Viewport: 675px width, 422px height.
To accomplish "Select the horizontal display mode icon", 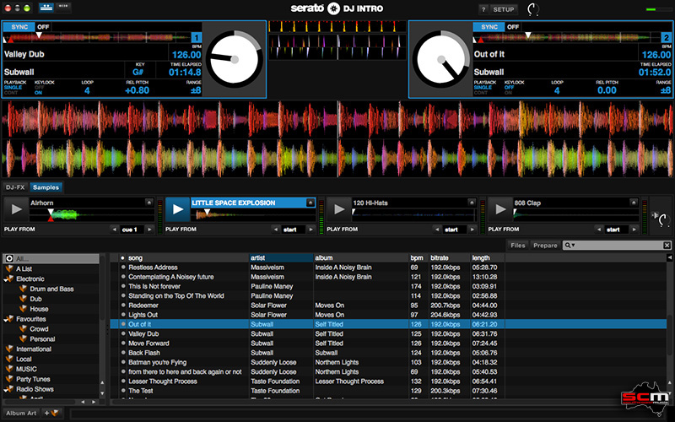I will 46,8.
